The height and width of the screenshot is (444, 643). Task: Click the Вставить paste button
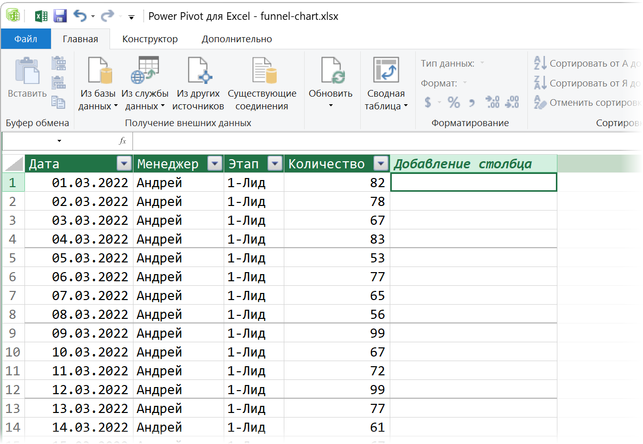[28, 77]
